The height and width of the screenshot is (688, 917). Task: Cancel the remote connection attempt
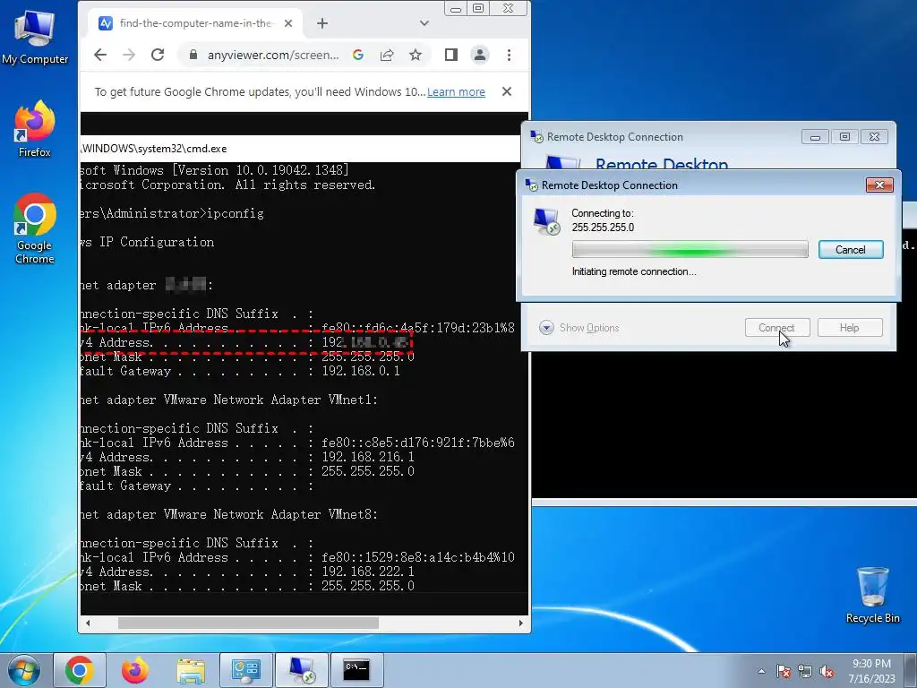click(x=851, y=250)
